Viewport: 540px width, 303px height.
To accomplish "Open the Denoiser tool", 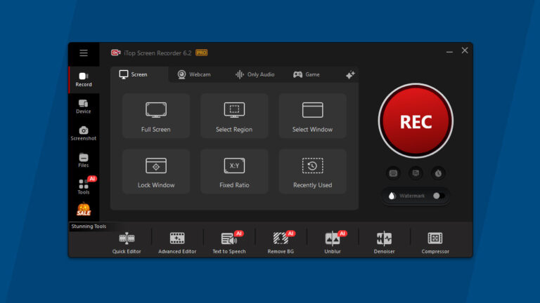I will click(384, 242).
